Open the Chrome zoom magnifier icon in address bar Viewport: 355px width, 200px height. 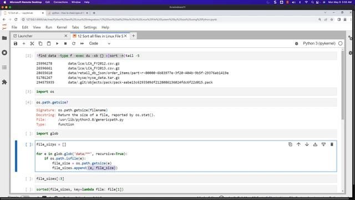point(319,19)
